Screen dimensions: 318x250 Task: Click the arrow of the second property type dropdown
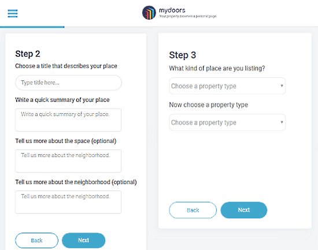[282, 122]
